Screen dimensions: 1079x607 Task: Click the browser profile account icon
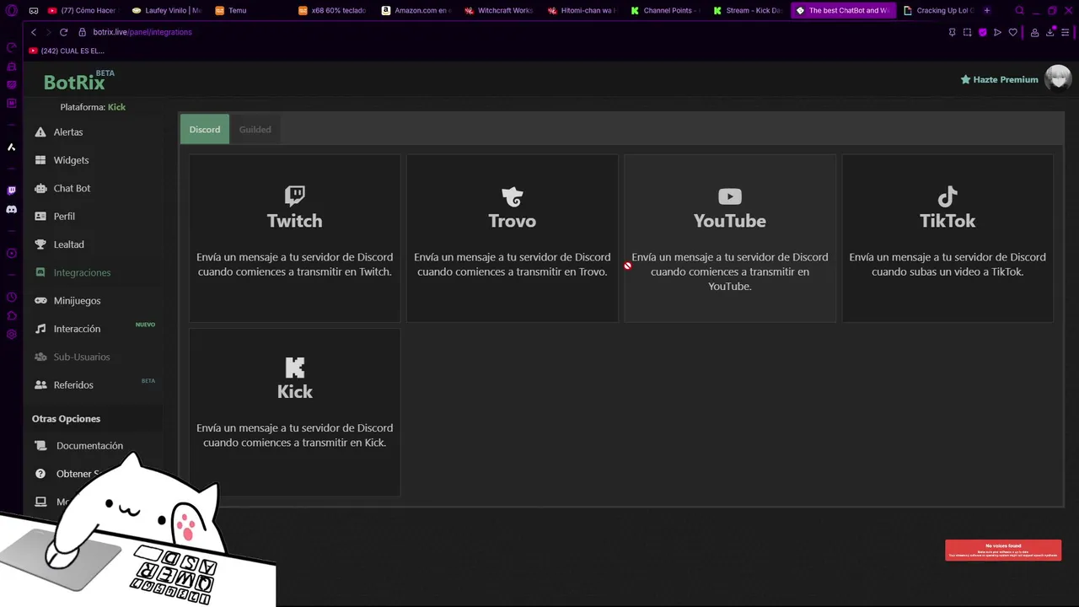coord(1034,33)
